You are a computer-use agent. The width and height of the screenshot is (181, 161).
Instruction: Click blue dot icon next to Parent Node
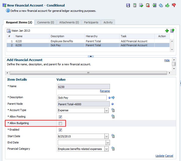coord(112,104)
